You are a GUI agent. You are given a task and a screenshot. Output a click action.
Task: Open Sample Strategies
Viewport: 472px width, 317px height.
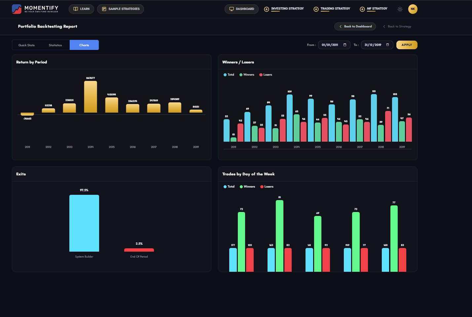point(121,9)
